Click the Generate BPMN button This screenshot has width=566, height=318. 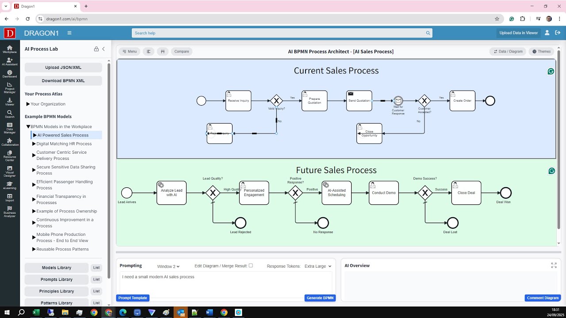click(320, 298)
